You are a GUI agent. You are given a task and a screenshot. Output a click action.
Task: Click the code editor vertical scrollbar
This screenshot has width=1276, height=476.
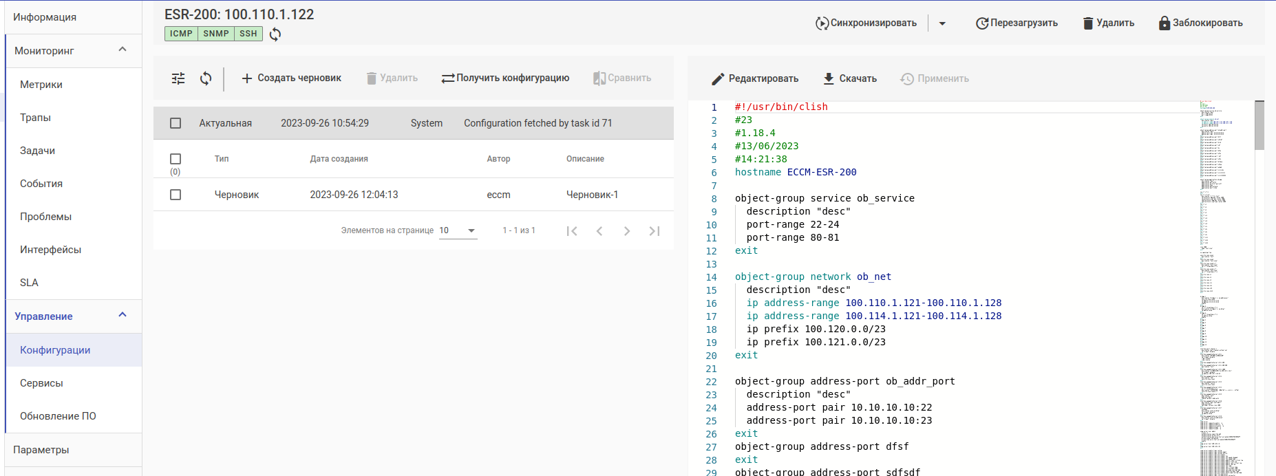coord(1259,126)
